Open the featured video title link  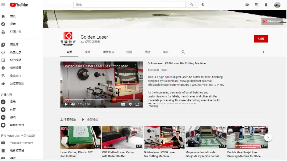(x=177, y=63)
